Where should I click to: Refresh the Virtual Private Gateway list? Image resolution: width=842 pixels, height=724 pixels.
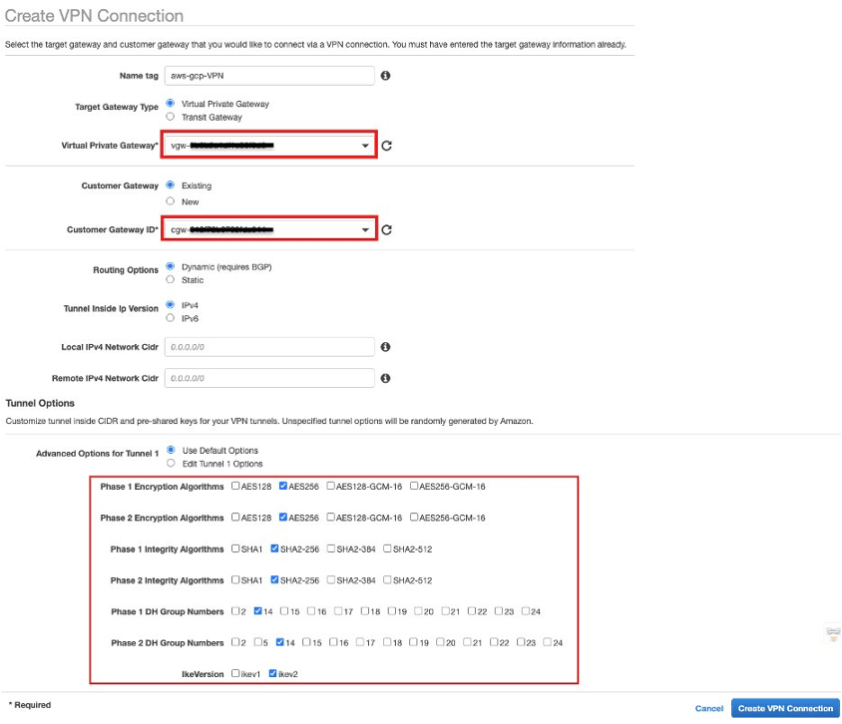point(387,146)
